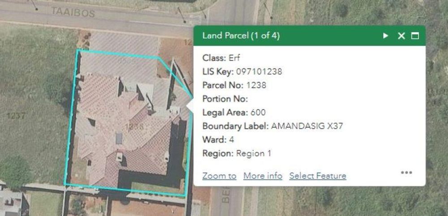
Task: Click the LIS Key value 097101238
Action: click(x=259, y=72)
